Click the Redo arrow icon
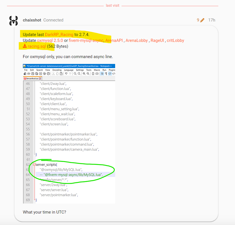The width and height of the screenshot is (235, 225). pos(70,73)
